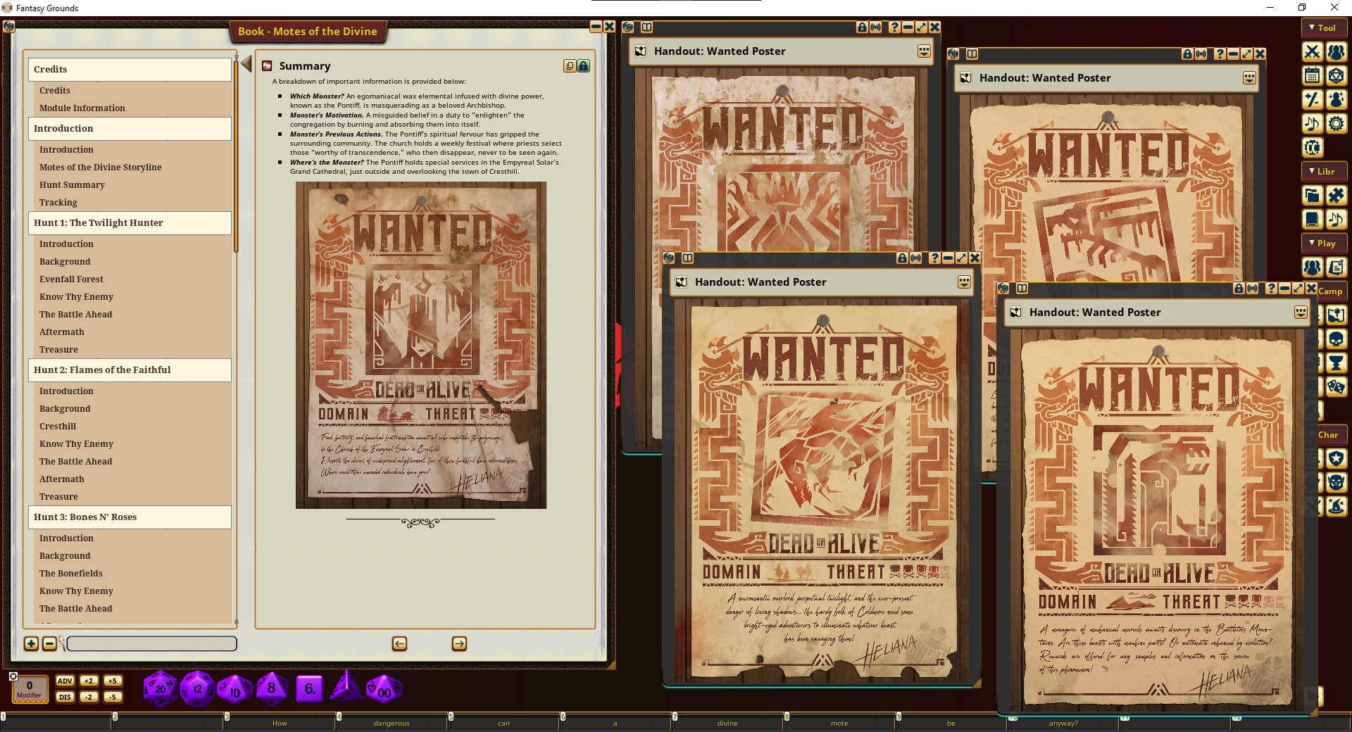Image resolution: width=1352 pixels, height=732 pixels.
Task: Click the d20 dice icon in the Tool section
Action: (x=1337, y=76)
